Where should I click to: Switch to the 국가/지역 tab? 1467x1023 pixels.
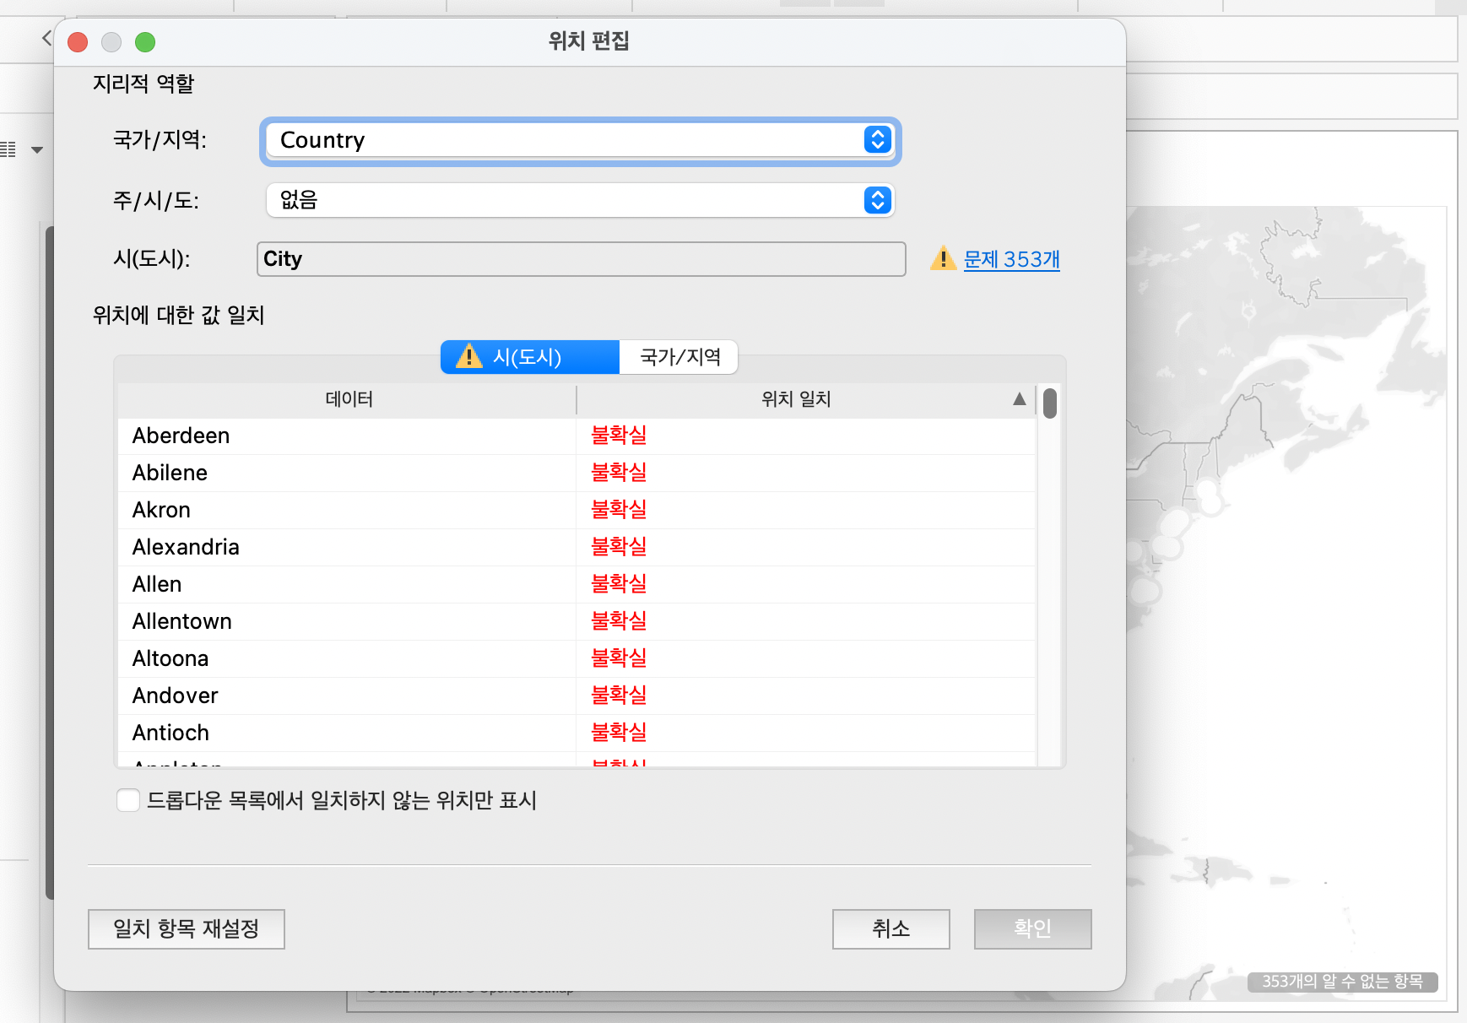679,357
